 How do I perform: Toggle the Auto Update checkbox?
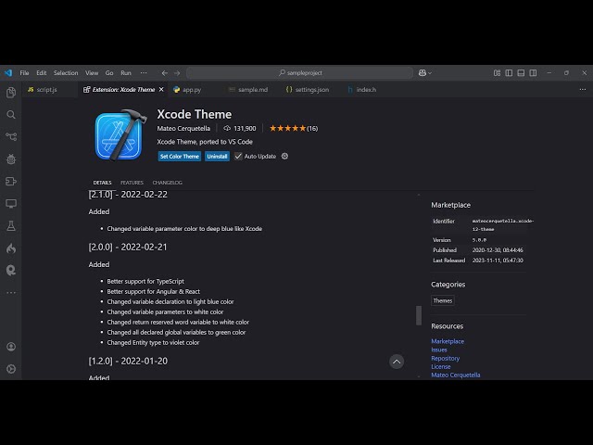(x=238, y=157)
